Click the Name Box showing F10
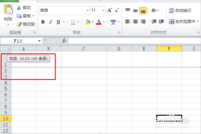Viewport: 201px width, 134px height. pyautogui.click(x=19, y=41)
